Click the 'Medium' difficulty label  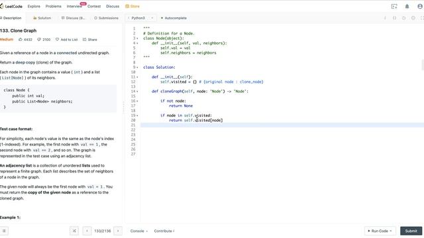click(x=7, y=40)
